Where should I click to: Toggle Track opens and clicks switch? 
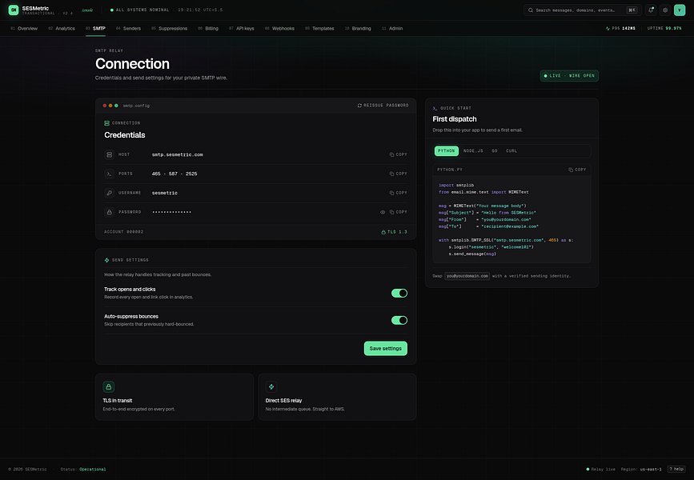399,293
